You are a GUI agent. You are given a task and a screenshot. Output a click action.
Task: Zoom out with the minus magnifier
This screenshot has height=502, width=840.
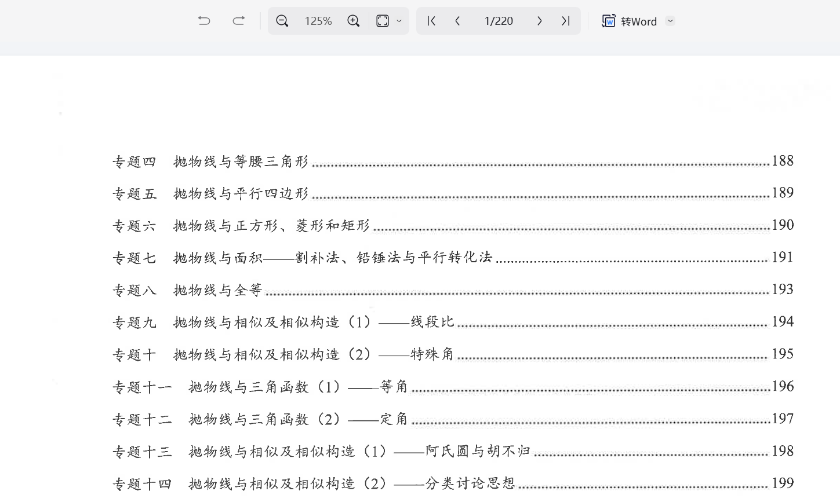click(x=282, y=21)
